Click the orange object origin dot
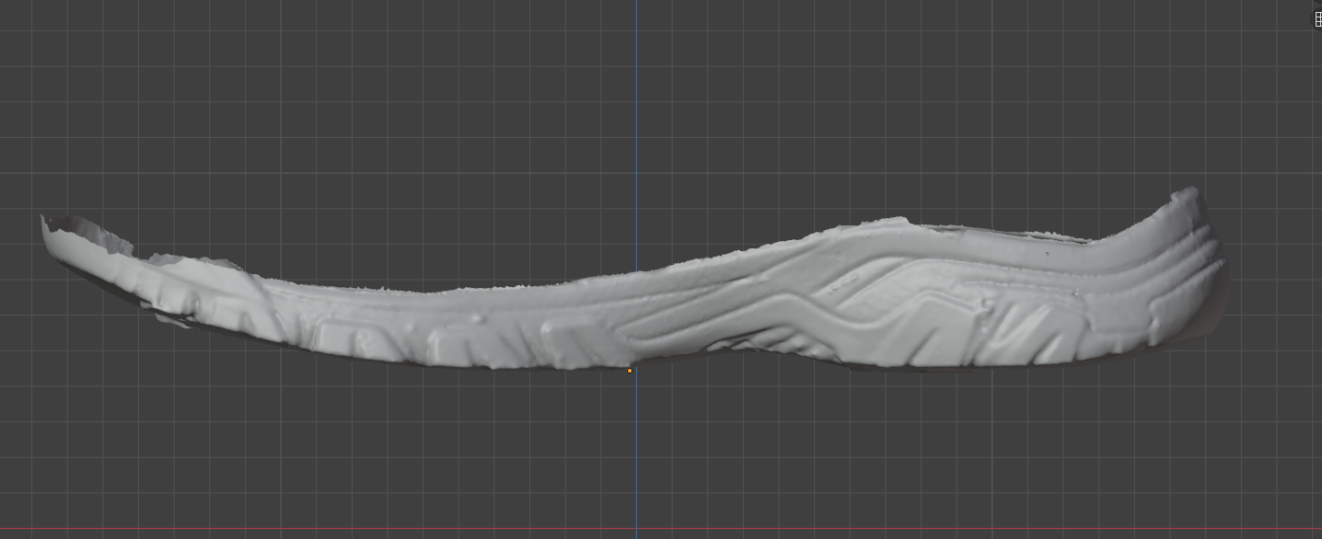The image size is (1322, 539). click(x=630, y=371)
